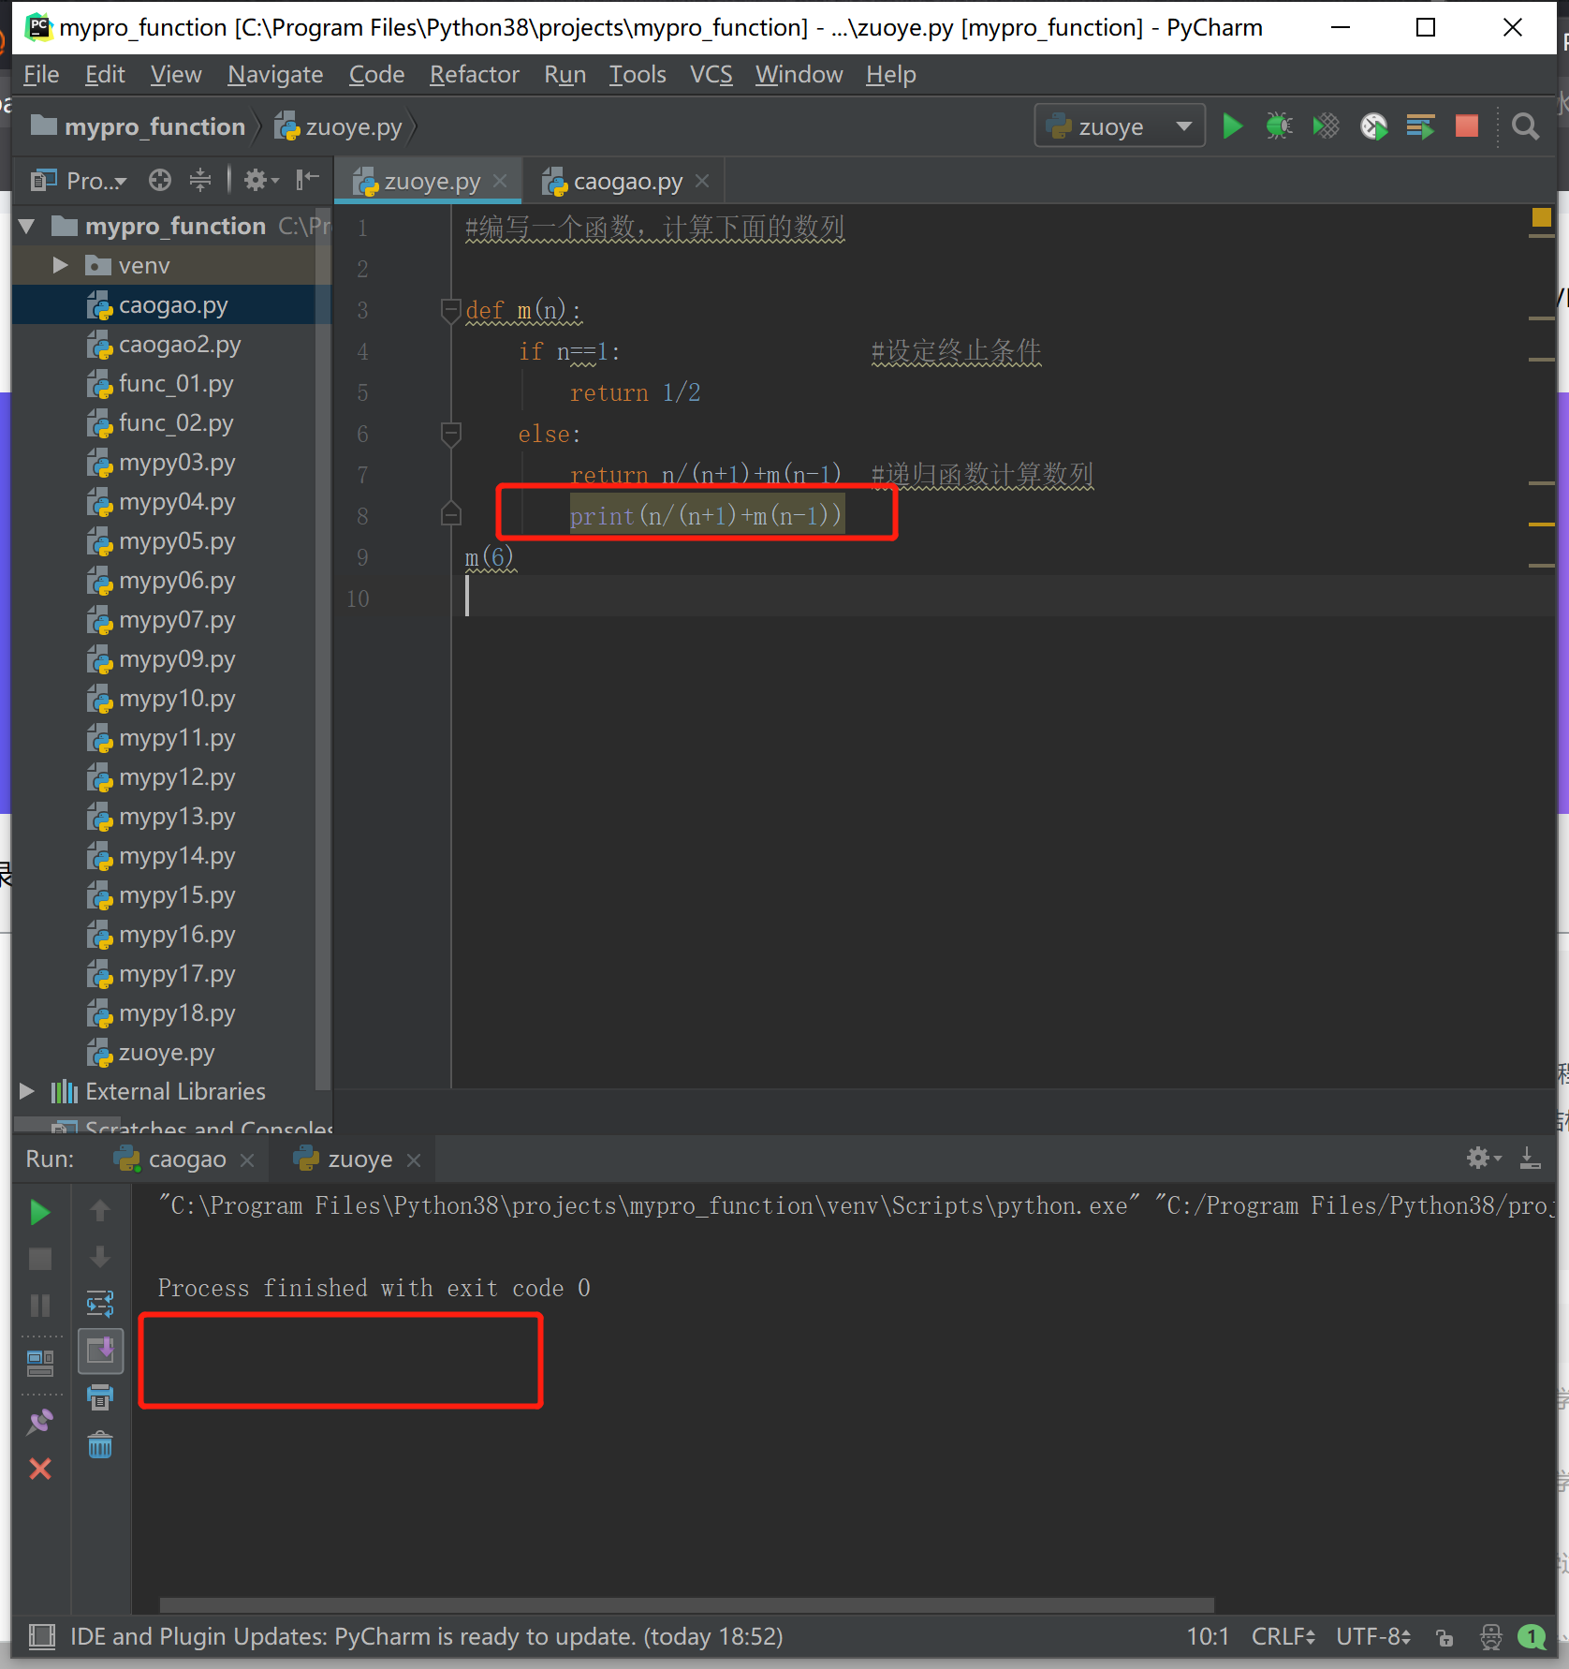Click the lock read-only toggle in the status bar

click(x=1444, y=1637)
